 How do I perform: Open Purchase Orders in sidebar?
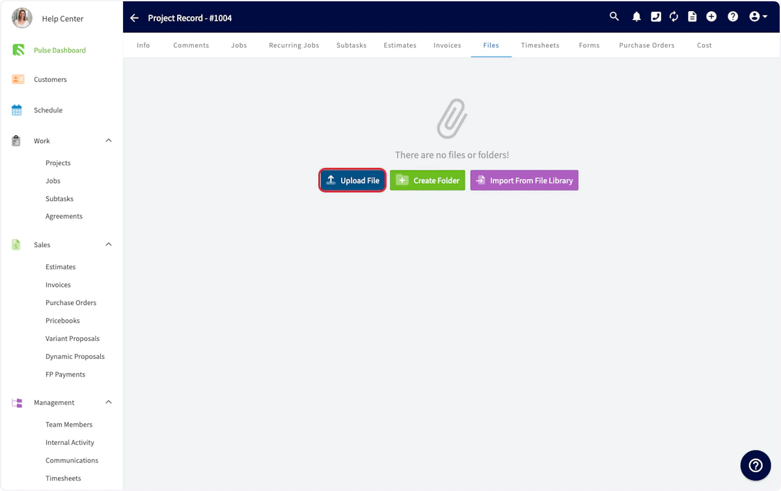pyautogui.click(x=71, y=302)
